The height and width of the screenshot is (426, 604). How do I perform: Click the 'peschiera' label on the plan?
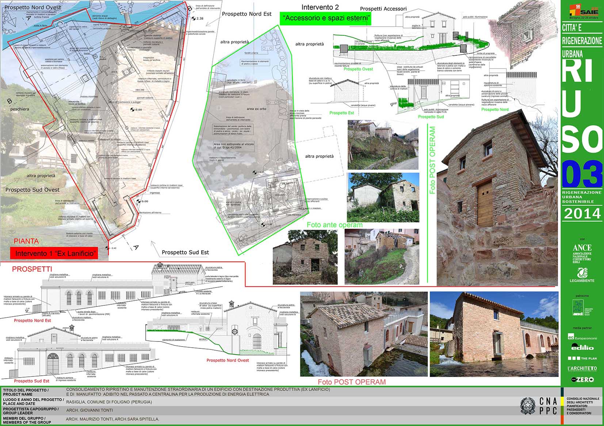tap(20, 109)
